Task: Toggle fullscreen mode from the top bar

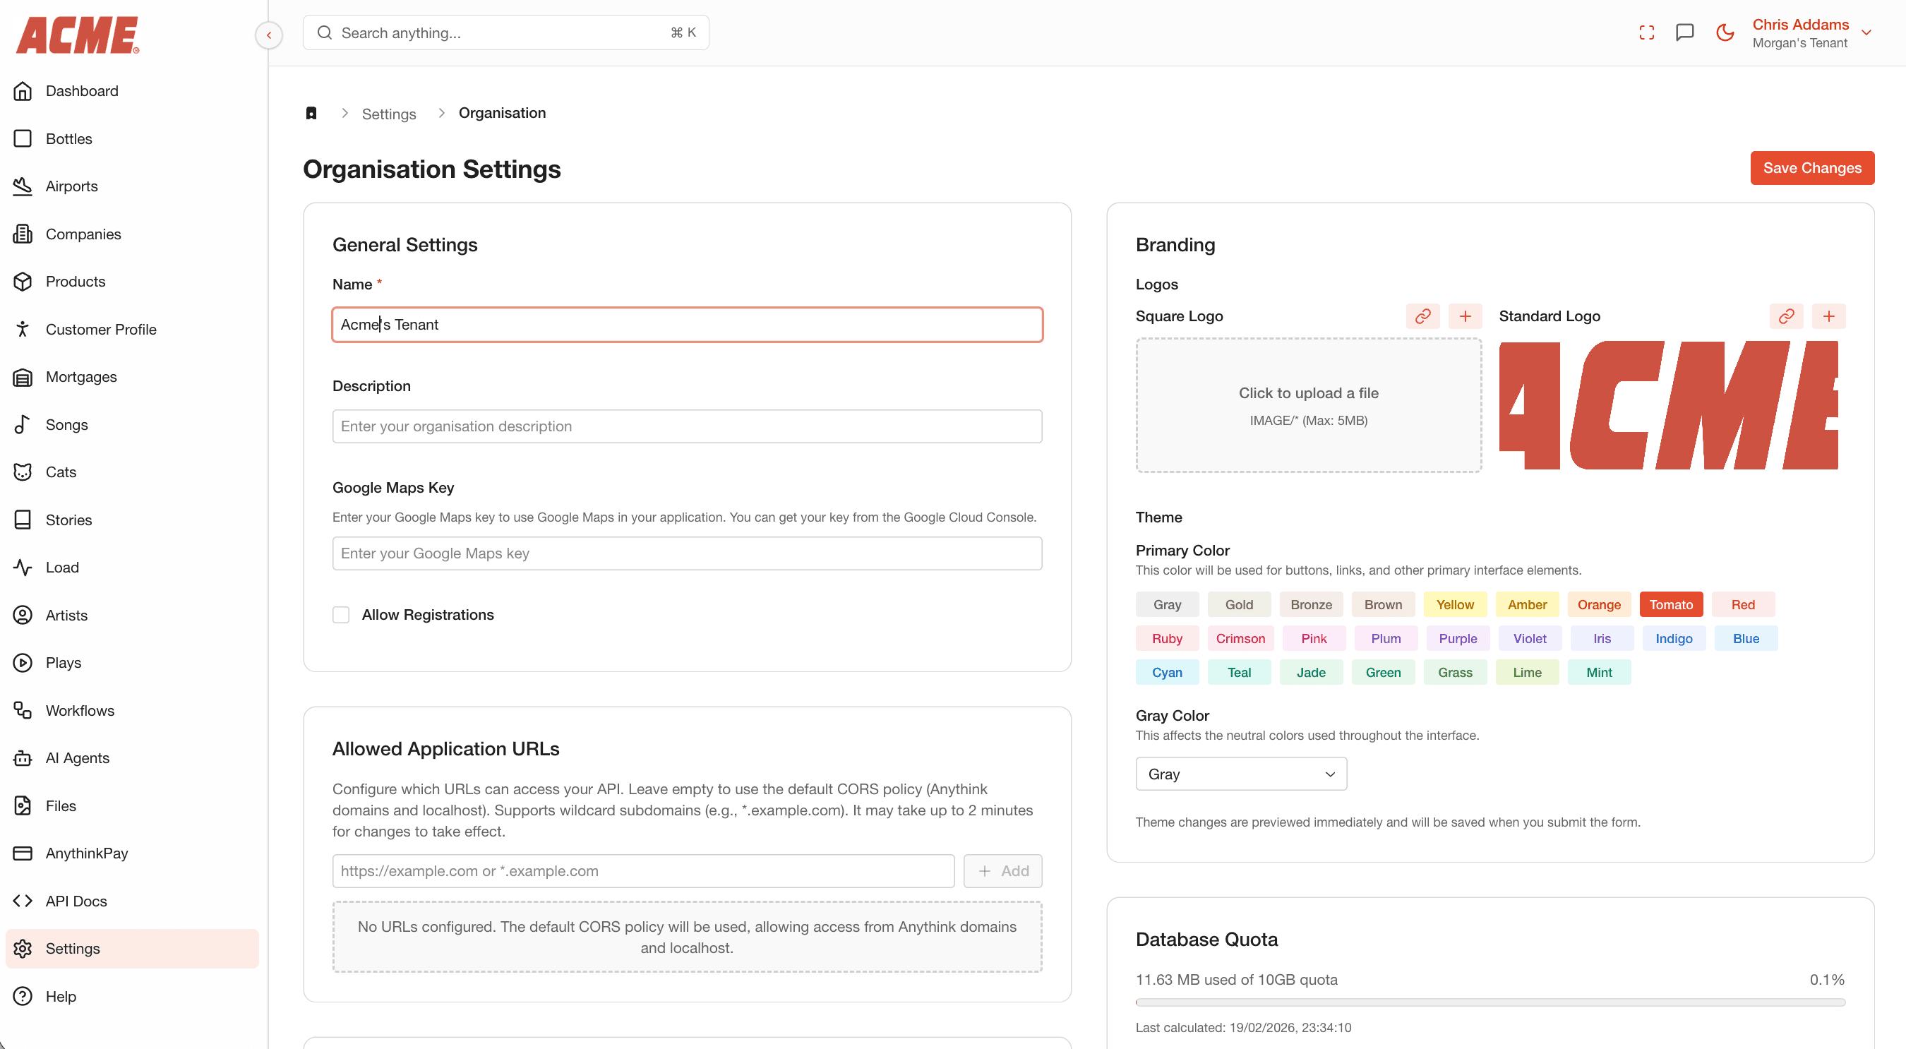Action: (1646, 32)
